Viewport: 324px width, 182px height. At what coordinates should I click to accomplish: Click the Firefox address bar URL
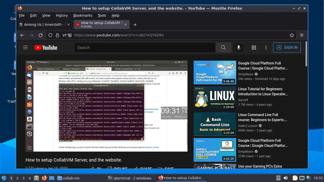point(119,35)
